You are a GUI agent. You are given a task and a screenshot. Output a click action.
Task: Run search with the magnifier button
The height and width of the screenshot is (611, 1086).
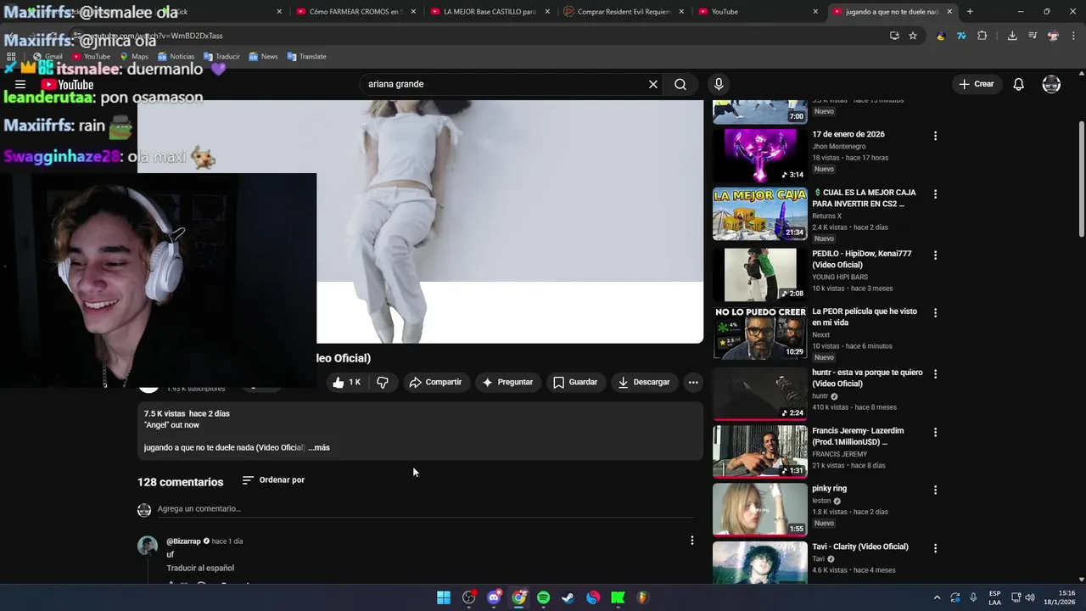680,84
